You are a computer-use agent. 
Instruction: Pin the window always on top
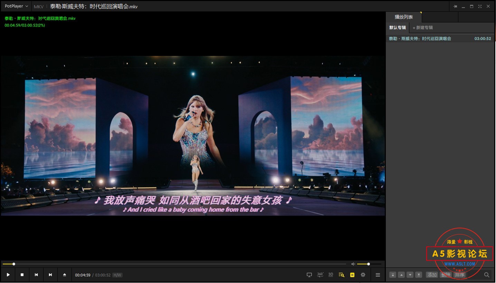coord(455,6)
